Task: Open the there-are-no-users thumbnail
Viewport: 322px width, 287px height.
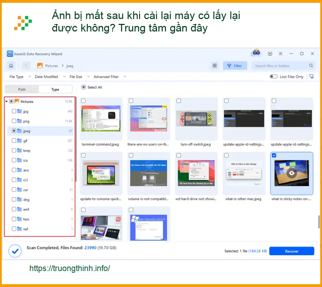Action: (x=148, y=118)
